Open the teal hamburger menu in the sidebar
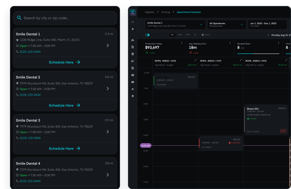 pos(133,12)
